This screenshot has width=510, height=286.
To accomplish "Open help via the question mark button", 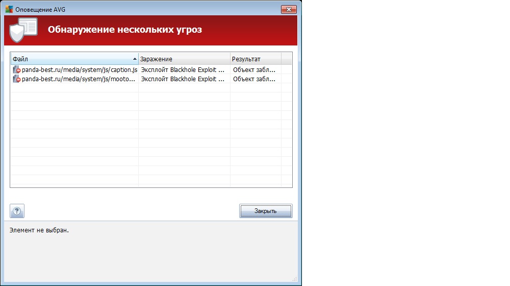I will coord(17,211).
